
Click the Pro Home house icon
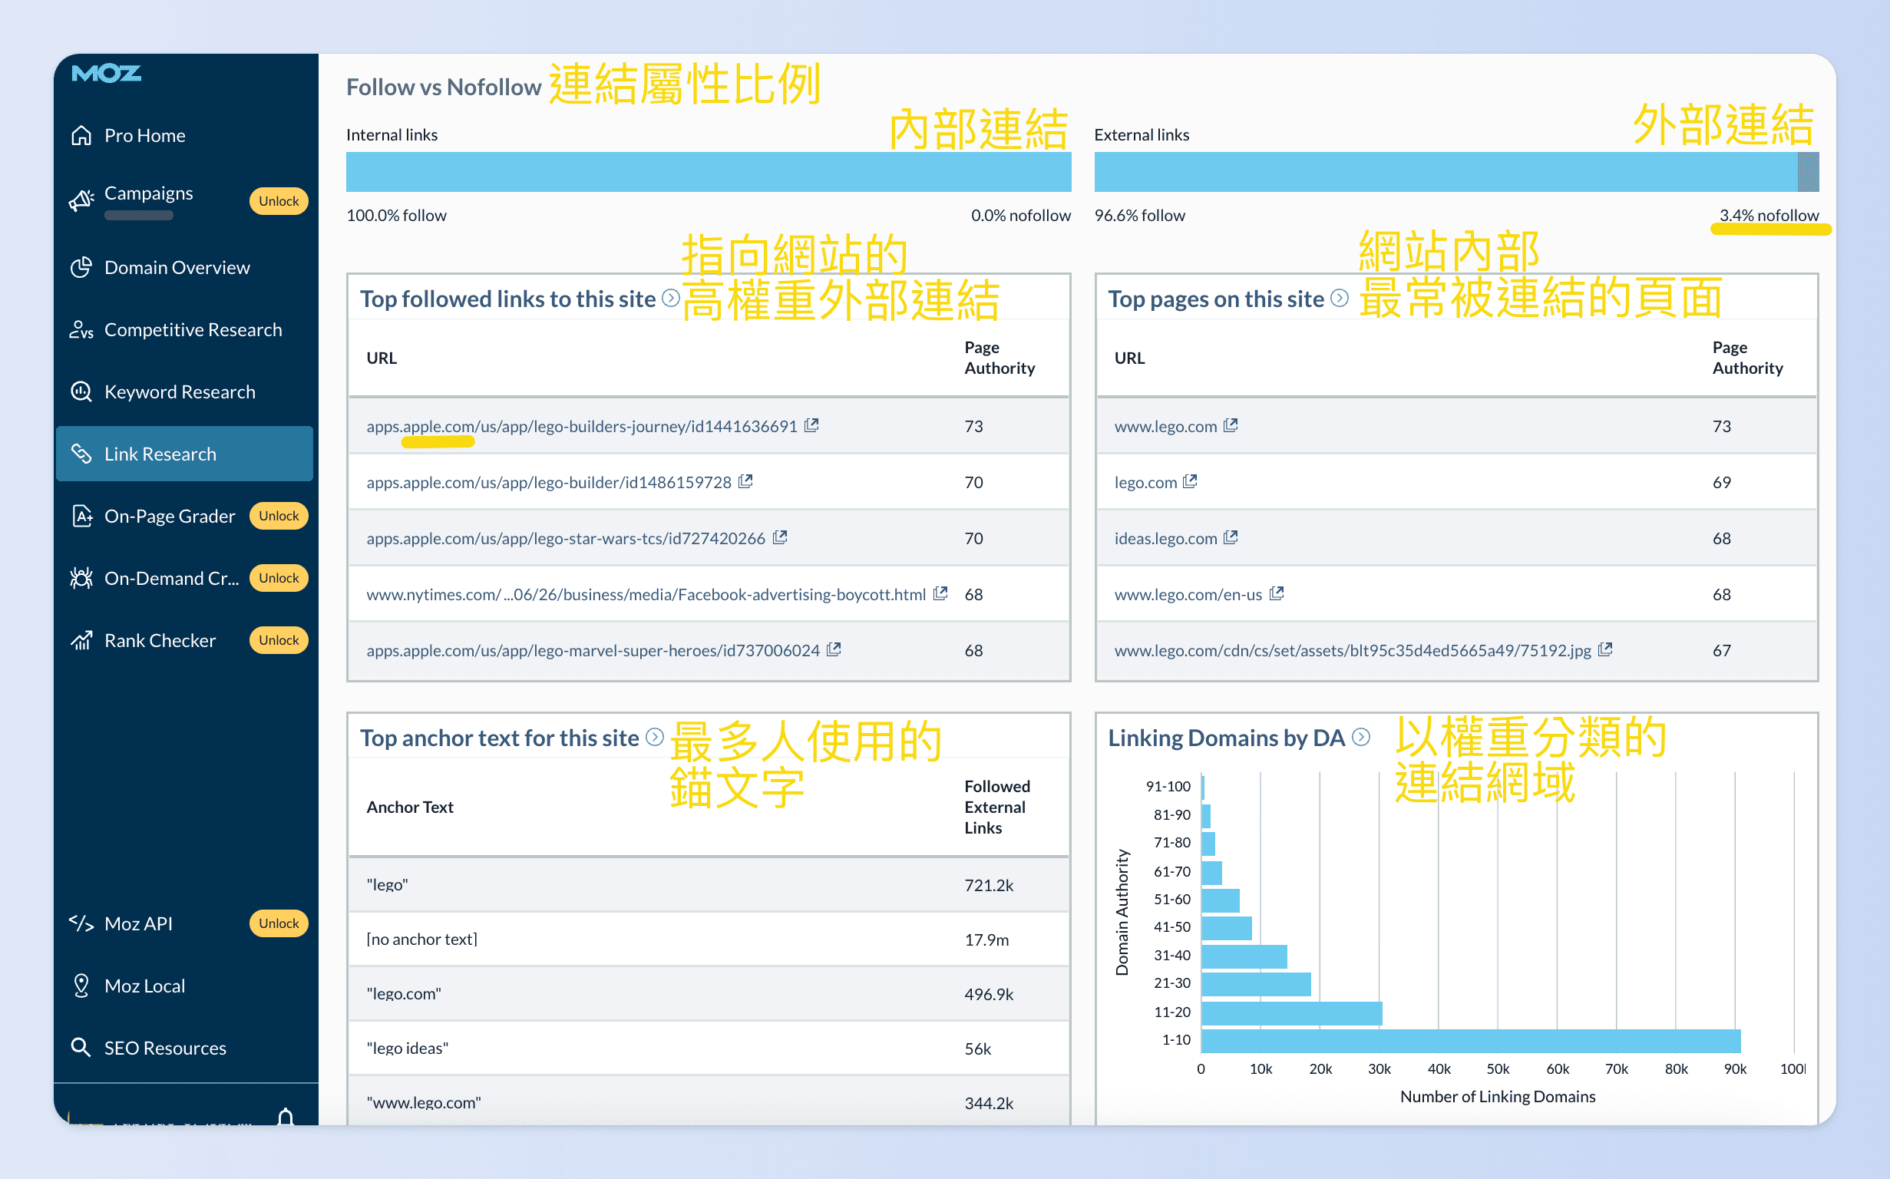click(x=83, y=135)
